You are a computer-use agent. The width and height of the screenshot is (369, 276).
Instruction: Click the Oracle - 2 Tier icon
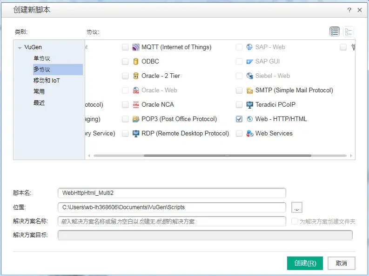coord(136,76)
